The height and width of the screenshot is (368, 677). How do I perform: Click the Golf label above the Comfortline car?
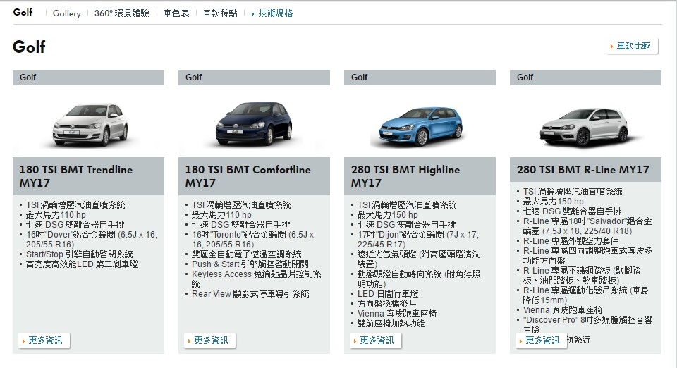pos(193,78)
